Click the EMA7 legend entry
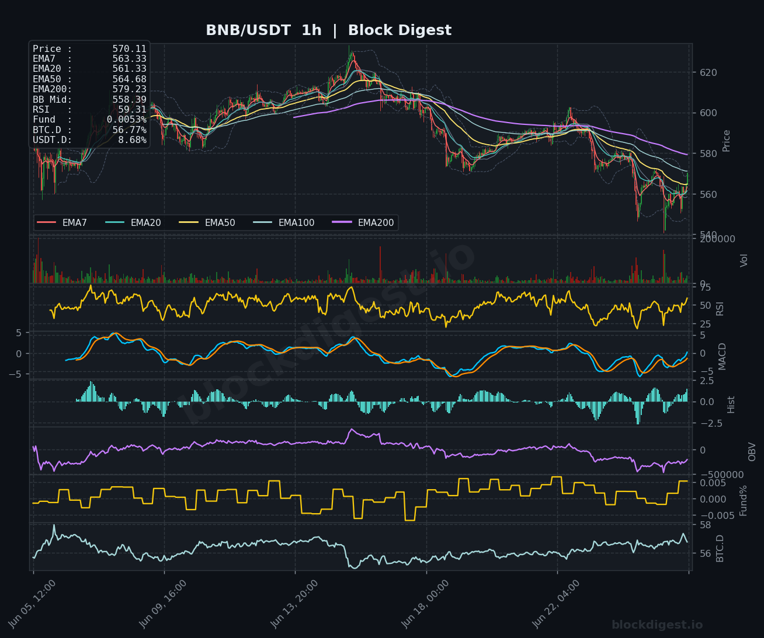Viewport: 764px width, 638px height. [x=62, y=222]
